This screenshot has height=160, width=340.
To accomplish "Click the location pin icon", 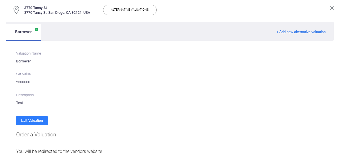I will tap(17, 10).
